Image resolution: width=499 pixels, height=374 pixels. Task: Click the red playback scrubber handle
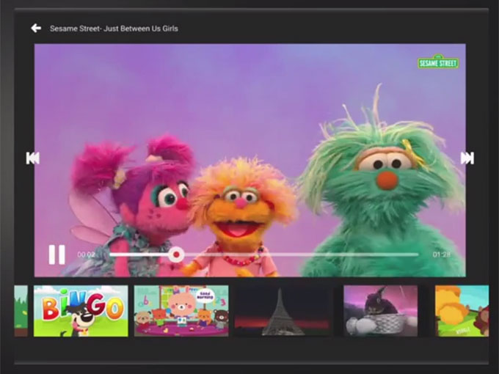(x=176, y=254)
